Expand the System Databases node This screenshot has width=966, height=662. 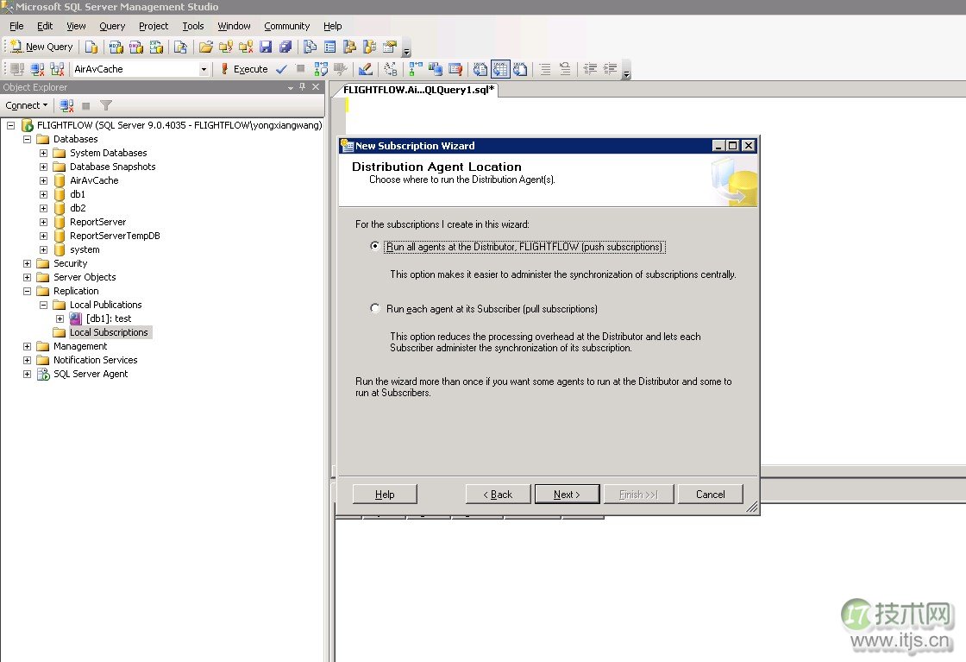[44, 153]
